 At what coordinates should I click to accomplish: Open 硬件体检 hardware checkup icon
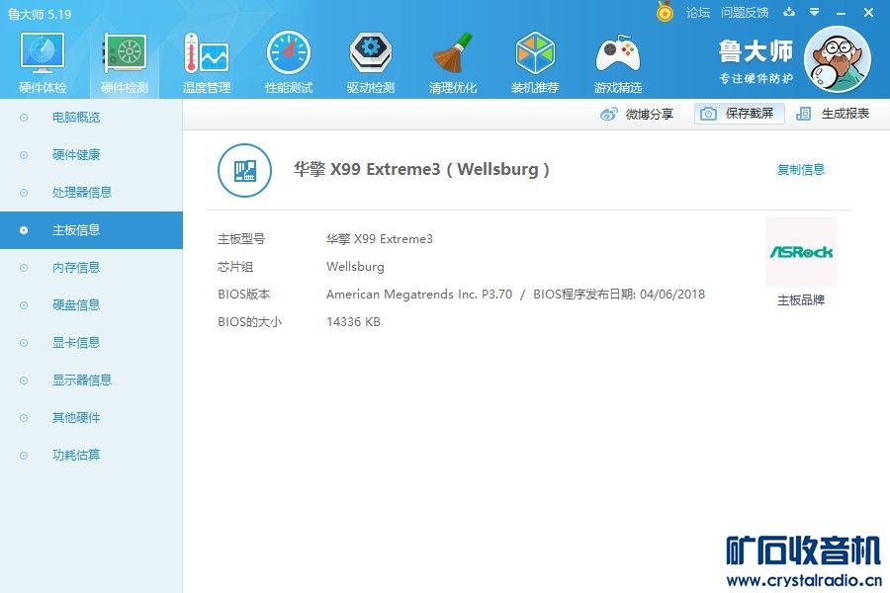click(43, 54)
